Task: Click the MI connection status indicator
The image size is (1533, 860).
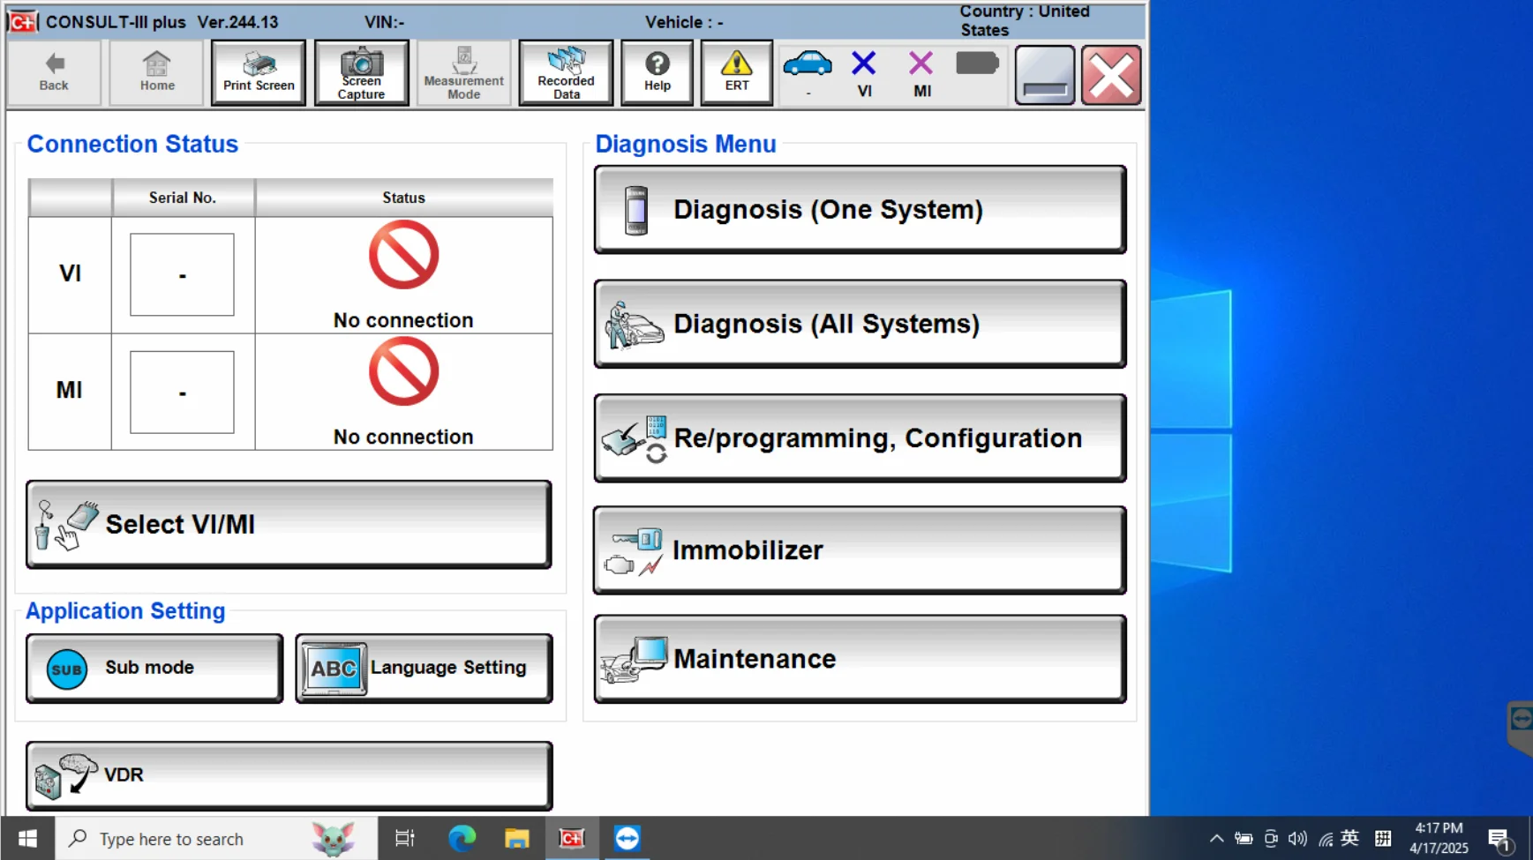Action: pyautogui.click(x=921, y=72)
